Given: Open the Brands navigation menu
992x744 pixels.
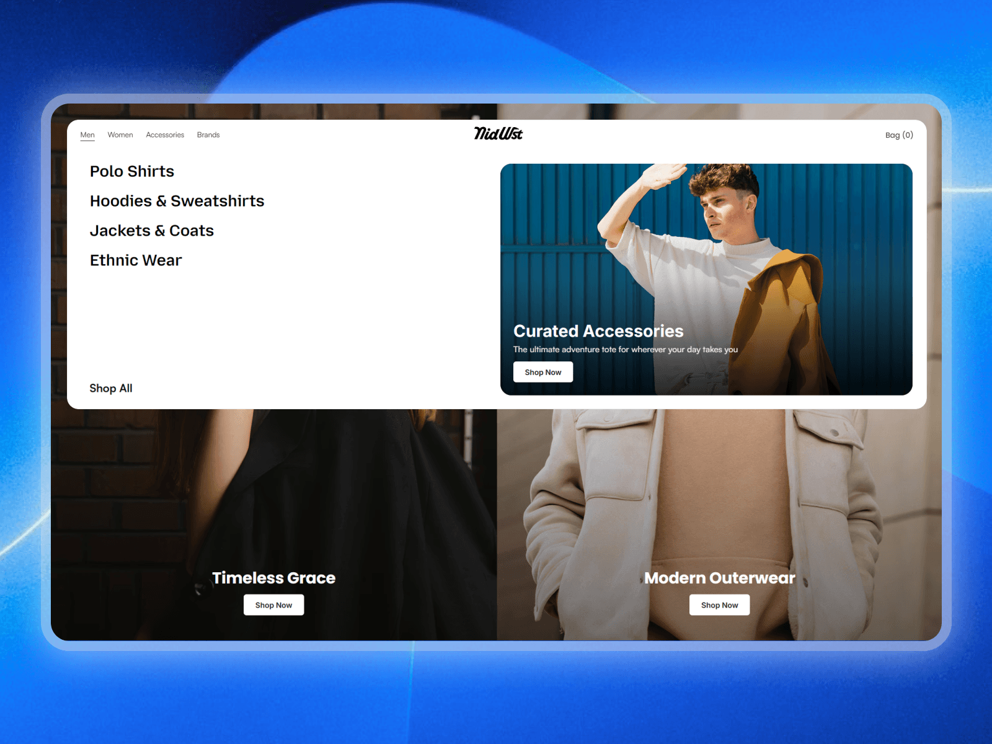Looking at the screenshot, I should point(208,135).
